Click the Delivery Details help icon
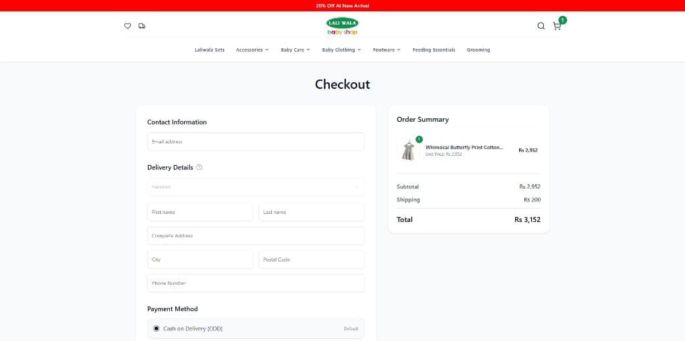This screenshot has height=341, width=685. coord(199,166)
